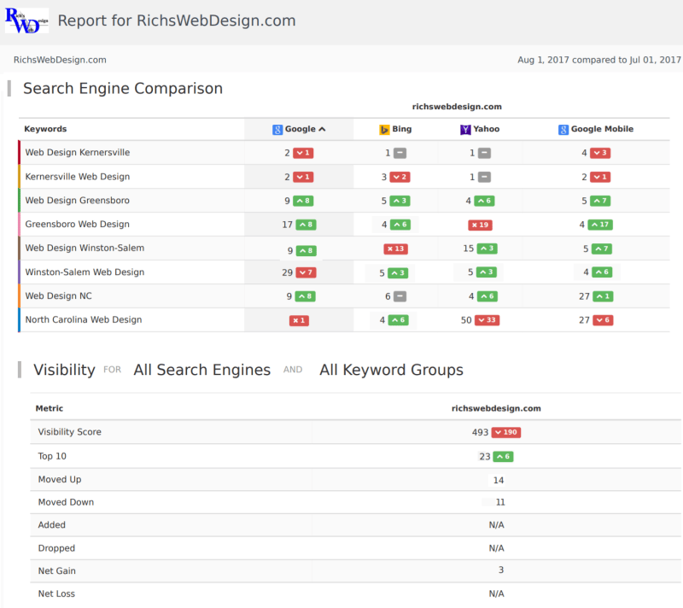The height and width of the screenshot is (608, 683).
Task: Click the Metric column header
Action: 50,408
